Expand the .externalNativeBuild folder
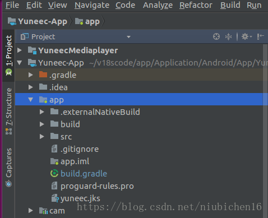This screenshot has width=268, height=218. click(x=42, y=112)
